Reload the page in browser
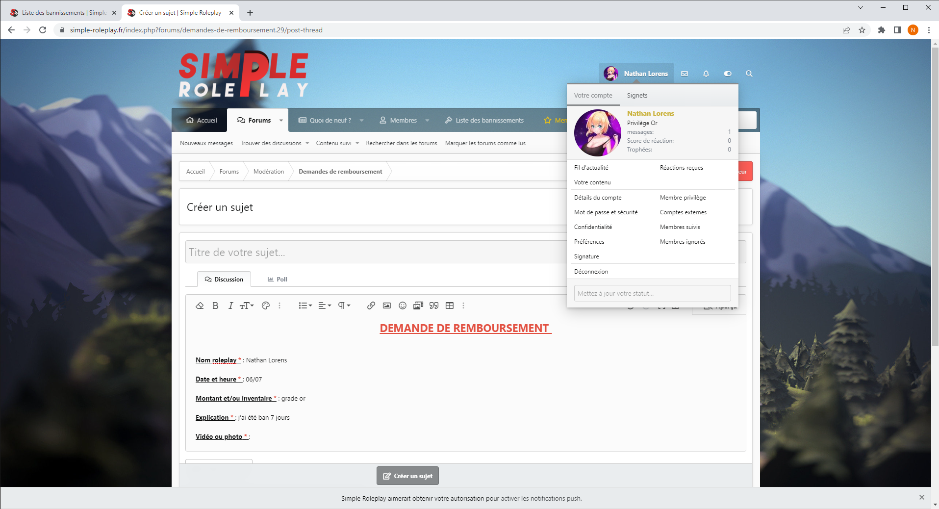939x509 pixels. [x=43, y=30]
